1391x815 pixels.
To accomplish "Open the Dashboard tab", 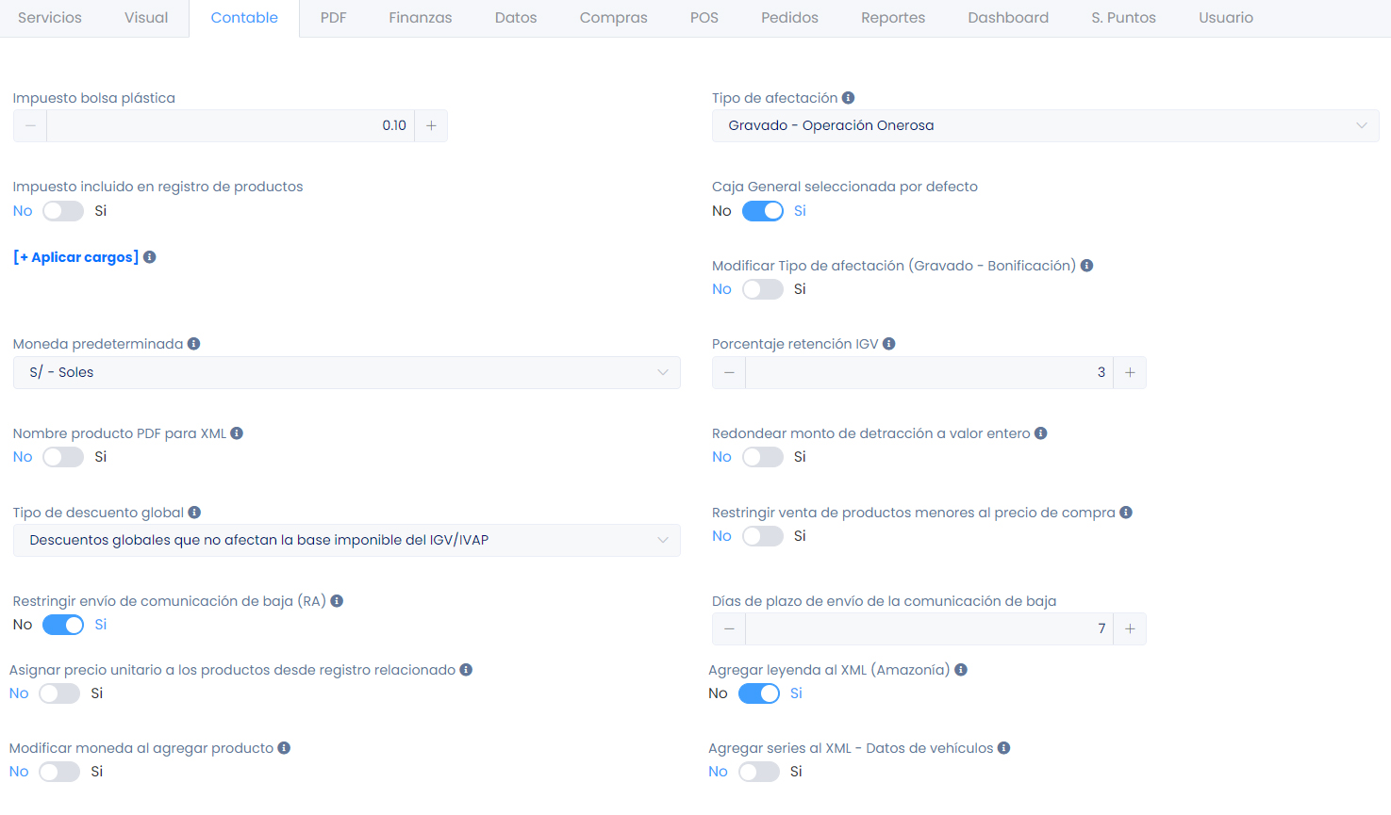I will click(1007, 18).
